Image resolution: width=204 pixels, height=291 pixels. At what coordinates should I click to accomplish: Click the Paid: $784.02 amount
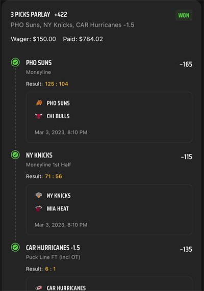(x=83, y=39)
